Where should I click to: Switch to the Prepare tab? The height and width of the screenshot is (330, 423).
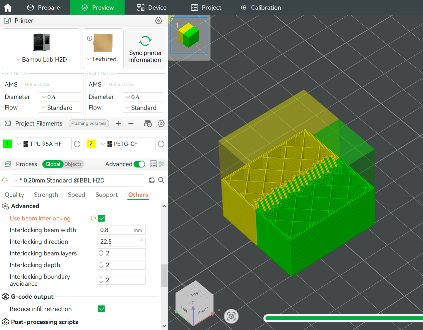tap(43, 7)
